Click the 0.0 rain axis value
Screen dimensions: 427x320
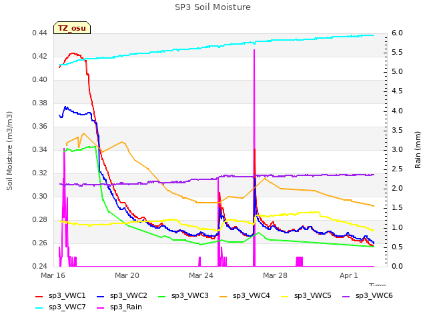click(x=398, y=267)
